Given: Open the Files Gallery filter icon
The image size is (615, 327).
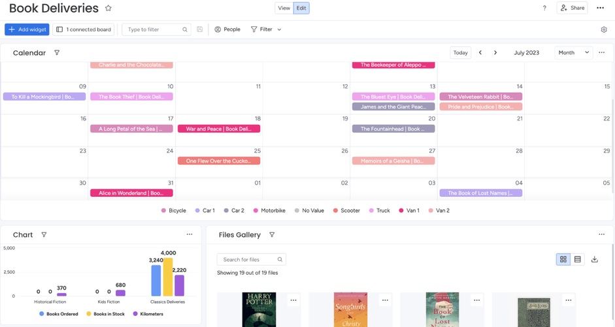Looking at the screenshot, I should (272, 235).
